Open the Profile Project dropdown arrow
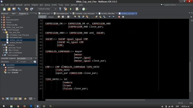Image resolution: width=193 pixels, height=108 pixels. [x=87, y=9]
